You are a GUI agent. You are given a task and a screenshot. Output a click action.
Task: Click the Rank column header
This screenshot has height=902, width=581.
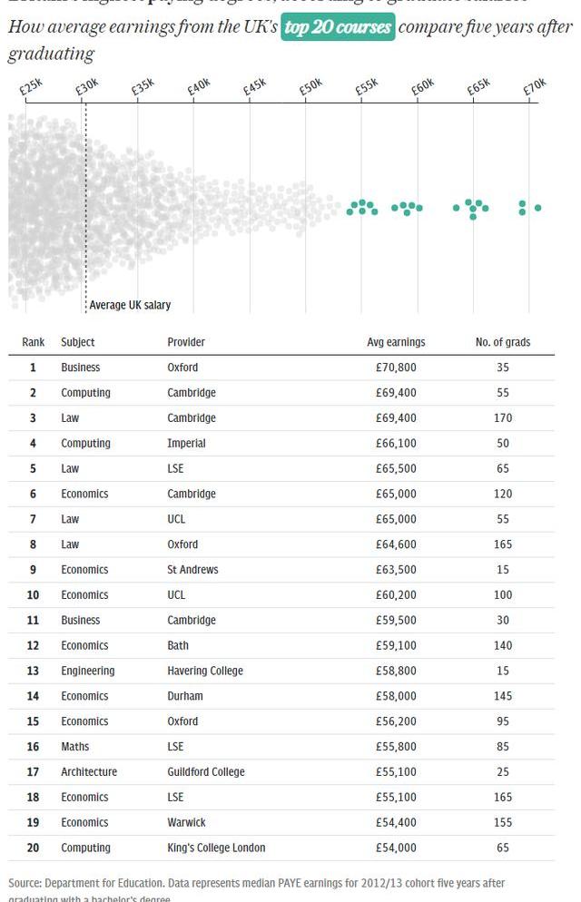[34, 342]
